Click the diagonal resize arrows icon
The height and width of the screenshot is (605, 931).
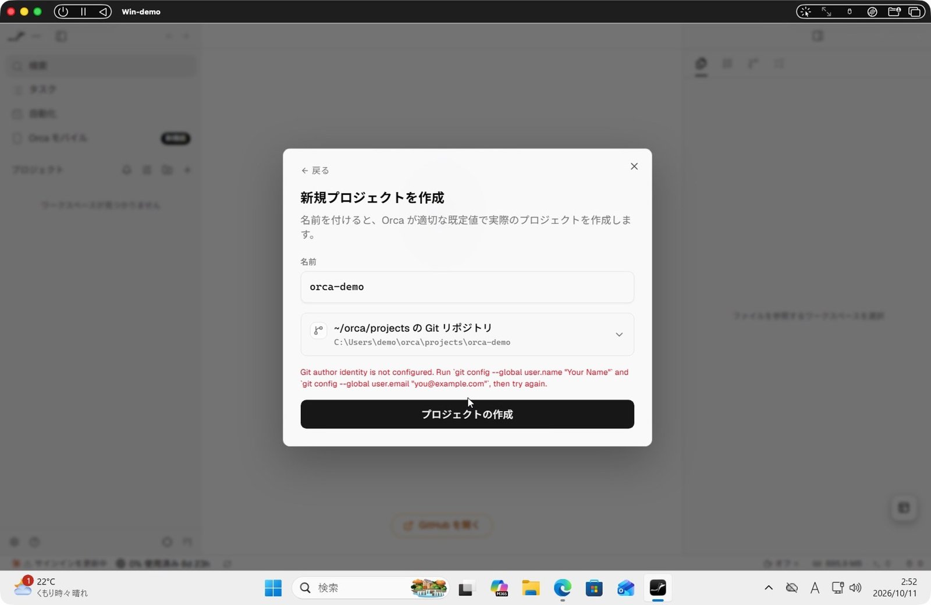(826, 12)
